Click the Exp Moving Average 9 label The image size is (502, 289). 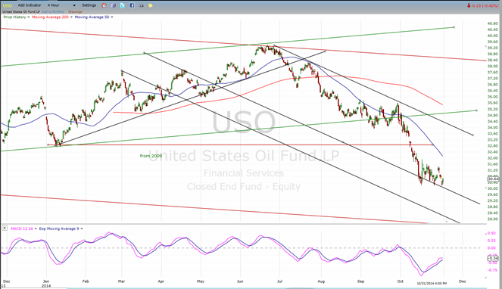[x=59, y=228]
